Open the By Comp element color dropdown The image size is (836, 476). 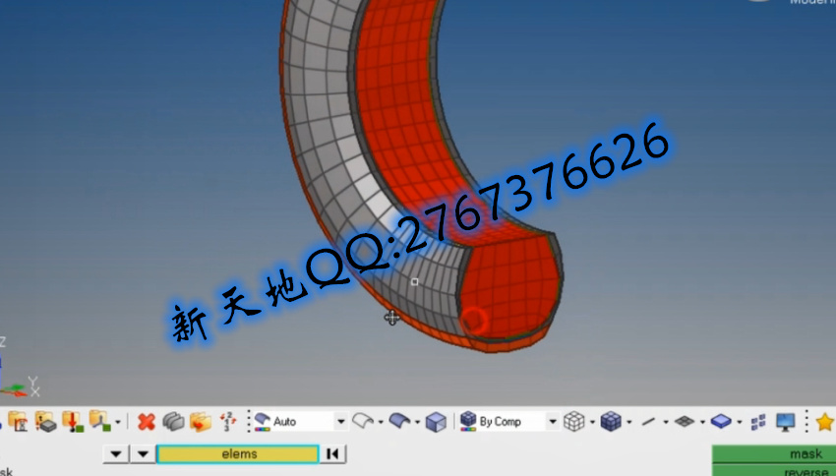click(552, 422)
